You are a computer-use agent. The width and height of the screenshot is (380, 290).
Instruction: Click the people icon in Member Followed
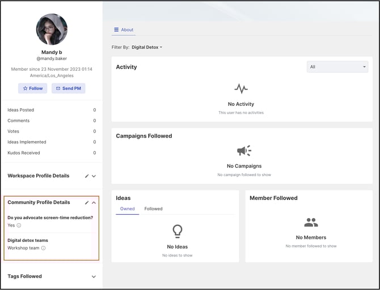[311, 223]
